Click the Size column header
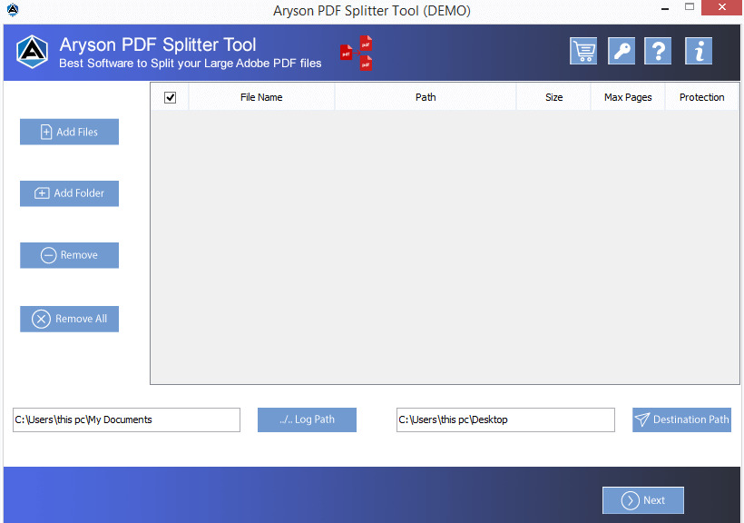Screen dimensions: 744x523 [x=553, y=97]
